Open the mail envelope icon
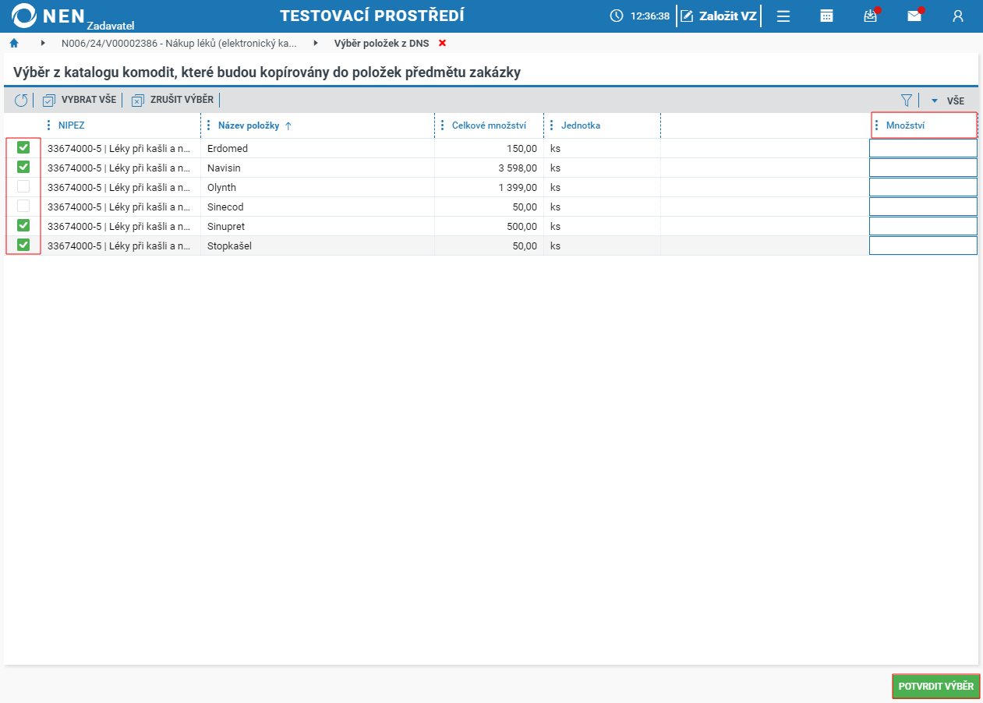Viewport: 983px width, 703px height. (914, 16)
